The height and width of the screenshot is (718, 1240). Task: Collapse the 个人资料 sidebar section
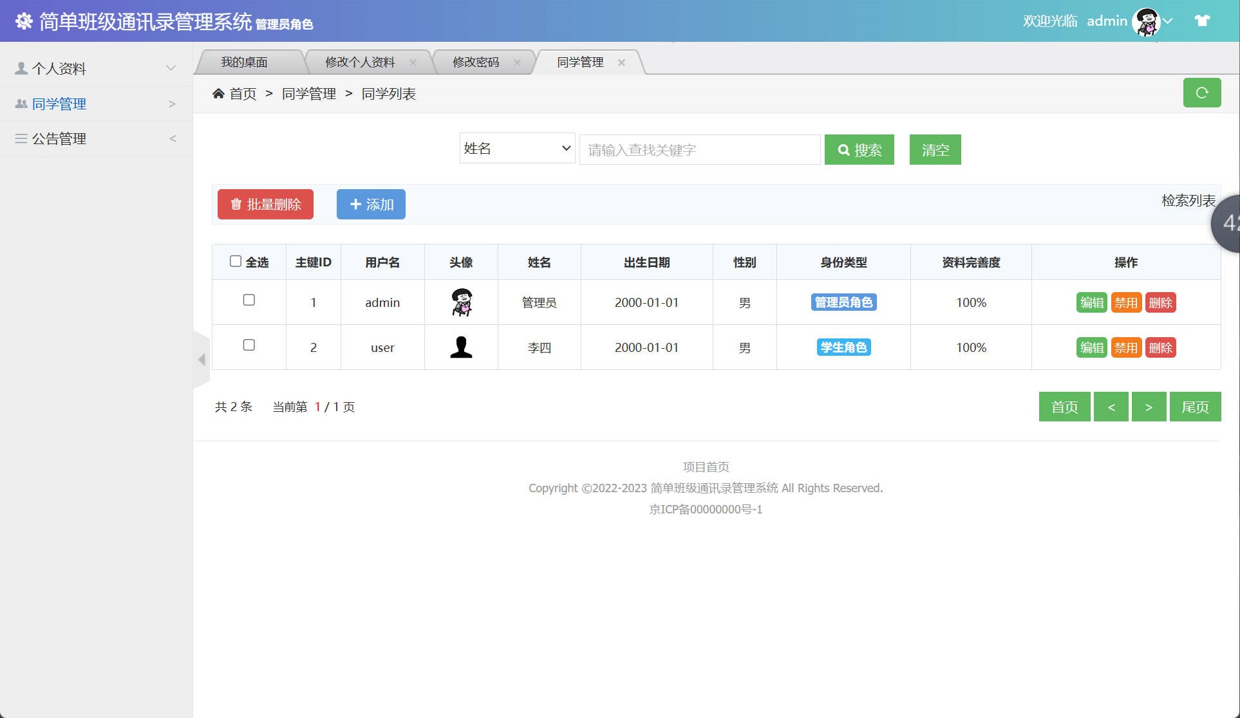(170, 68)
